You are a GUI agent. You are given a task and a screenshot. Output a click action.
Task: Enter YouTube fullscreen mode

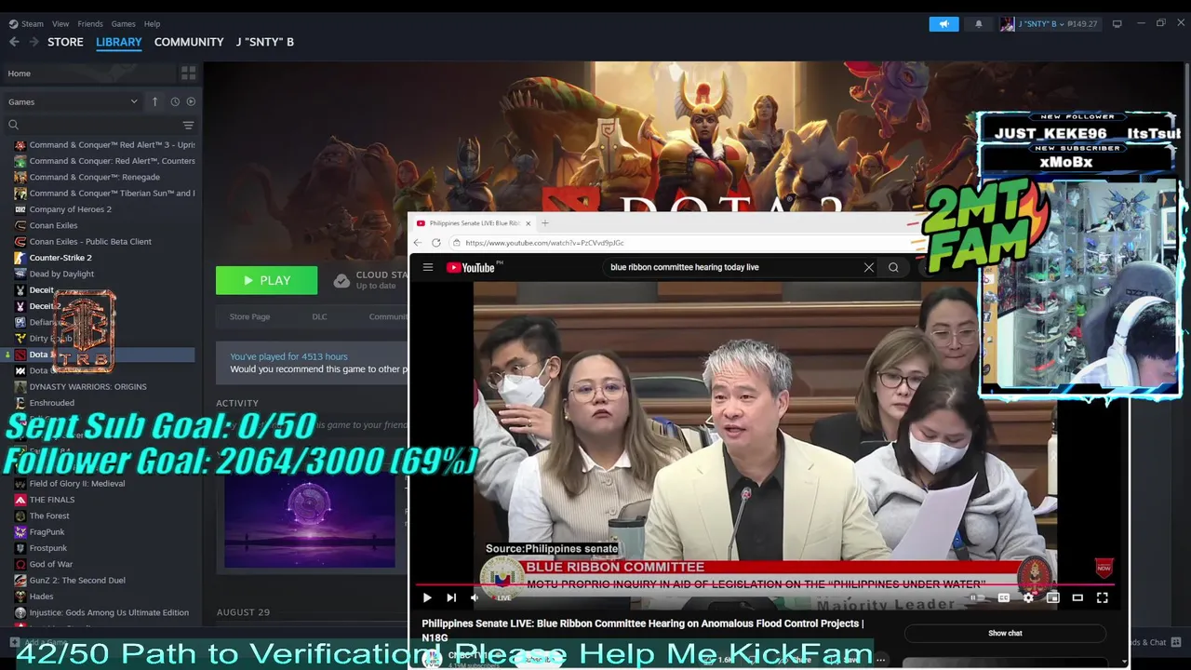click(1102, 597)
